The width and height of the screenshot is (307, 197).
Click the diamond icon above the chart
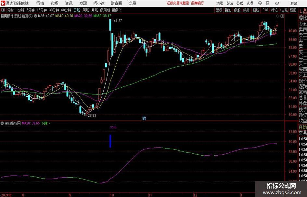tap(277, 16)
